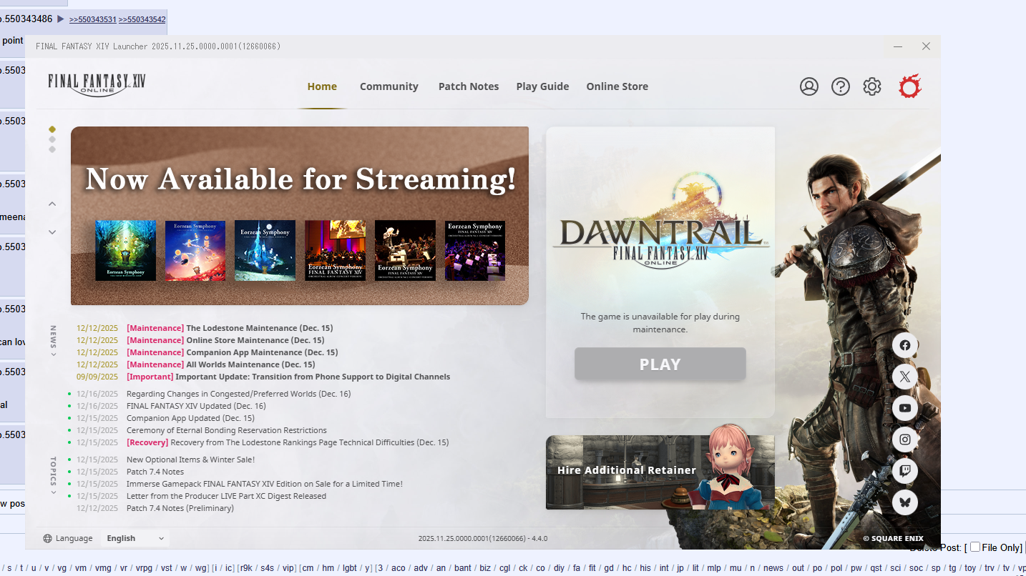This screenshot has width=1026, height=576.
Task: Open Immerse Gamepack on Sale topic
Action: (265, 484)
